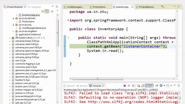This screenshot has width=185, height=104.
Task: Select hawtbuf-1.9.jar entry
Action: click(x=23, y=80)
